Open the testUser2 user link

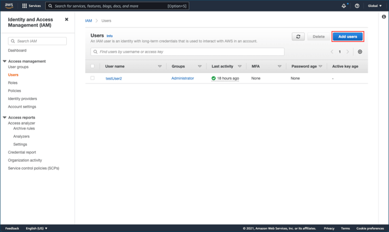114,78
